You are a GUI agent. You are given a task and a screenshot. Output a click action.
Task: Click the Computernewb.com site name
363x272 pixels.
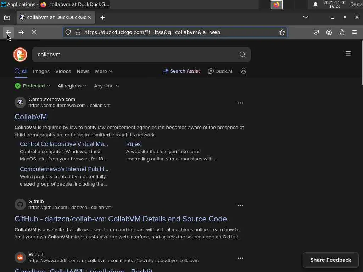point(52,99)
